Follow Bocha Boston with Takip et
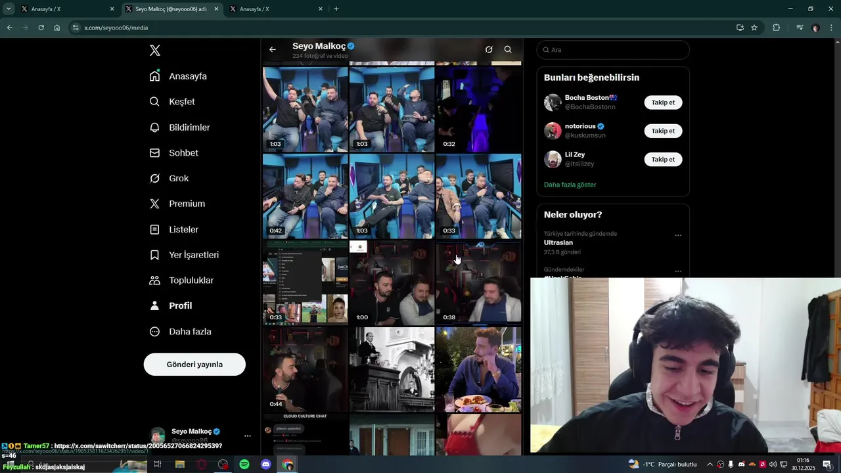Image resolution: width=841 pixels, height=473 pixels. pyautogui.click(x=663, y=102)
